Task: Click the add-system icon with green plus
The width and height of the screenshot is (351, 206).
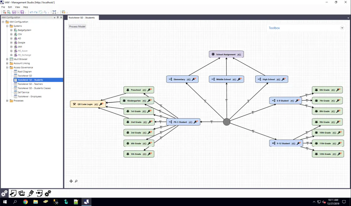Action: click(x=9, y=12)
